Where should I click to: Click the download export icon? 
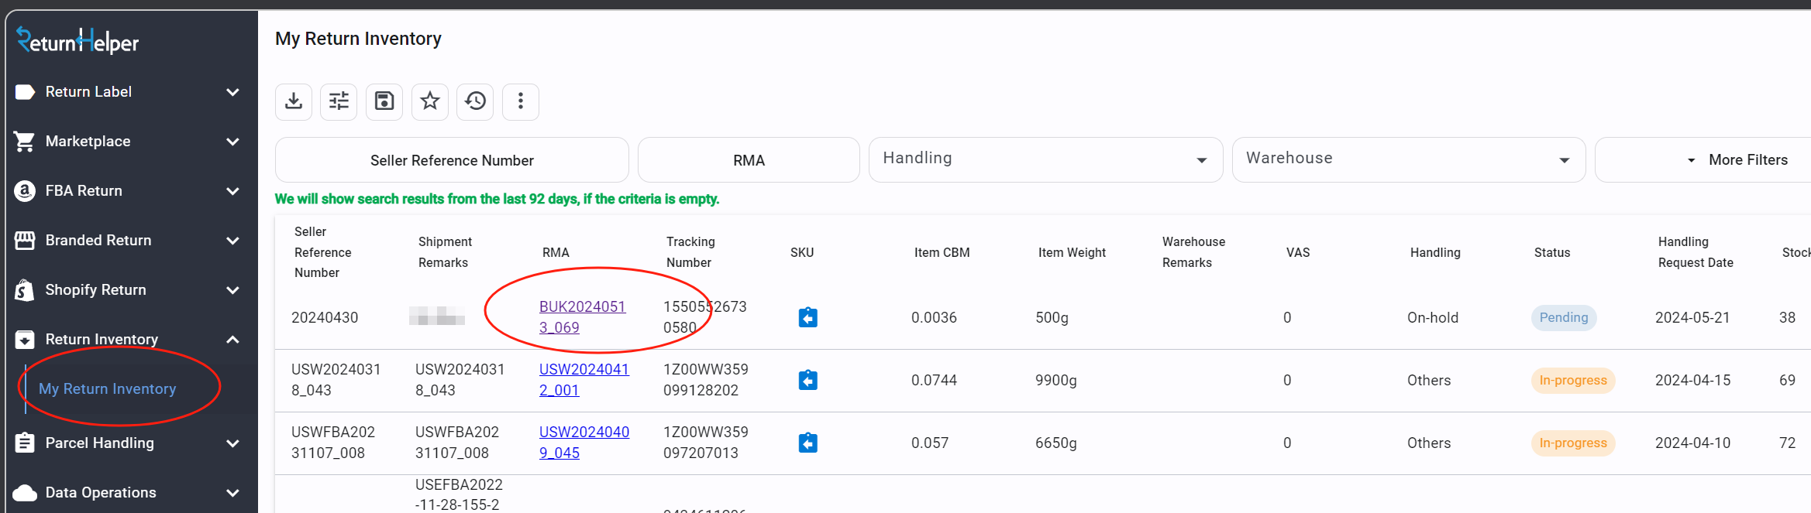pos(294,101)
